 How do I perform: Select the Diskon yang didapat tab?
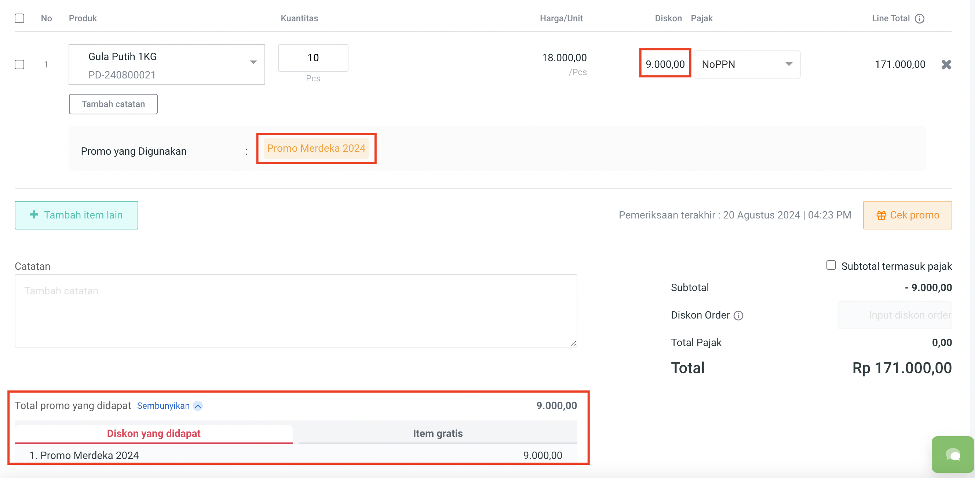154,433
